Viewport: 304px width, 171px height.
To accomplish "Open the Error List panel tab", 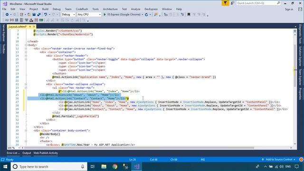I will [x=13, y=153].
